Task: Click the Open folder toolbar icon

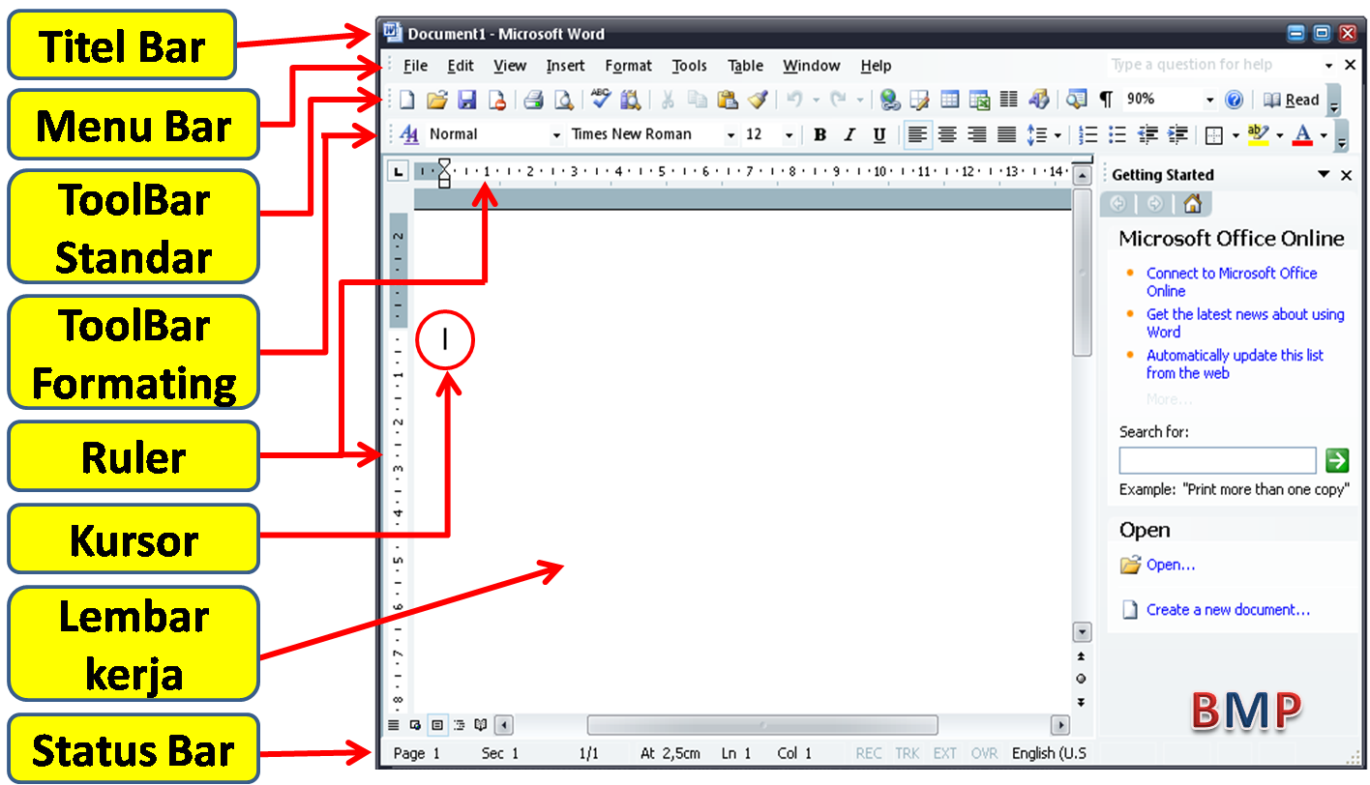Action: pos(437,100)
